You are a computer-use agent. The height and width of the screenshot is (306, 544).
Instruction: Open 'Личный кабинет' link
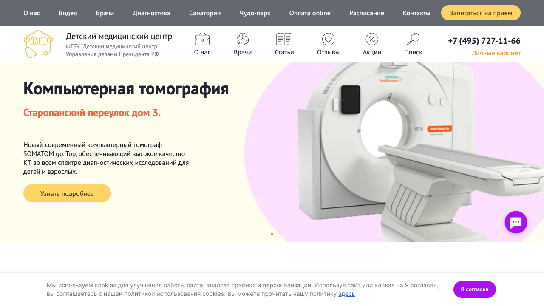coord(496,53)
